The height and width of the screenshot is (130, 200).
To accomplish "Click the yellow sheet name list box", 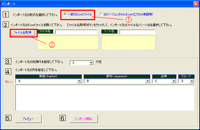I will 129,43.
